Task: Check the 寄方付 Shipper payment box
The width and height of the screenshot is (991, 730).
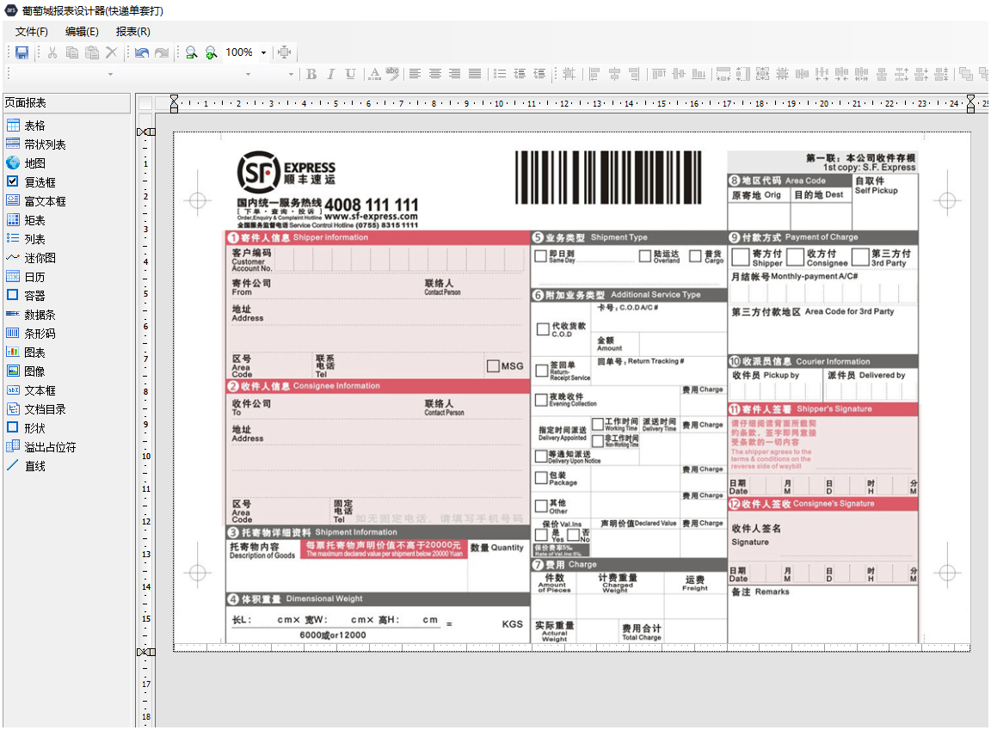Action: (740, 257)
